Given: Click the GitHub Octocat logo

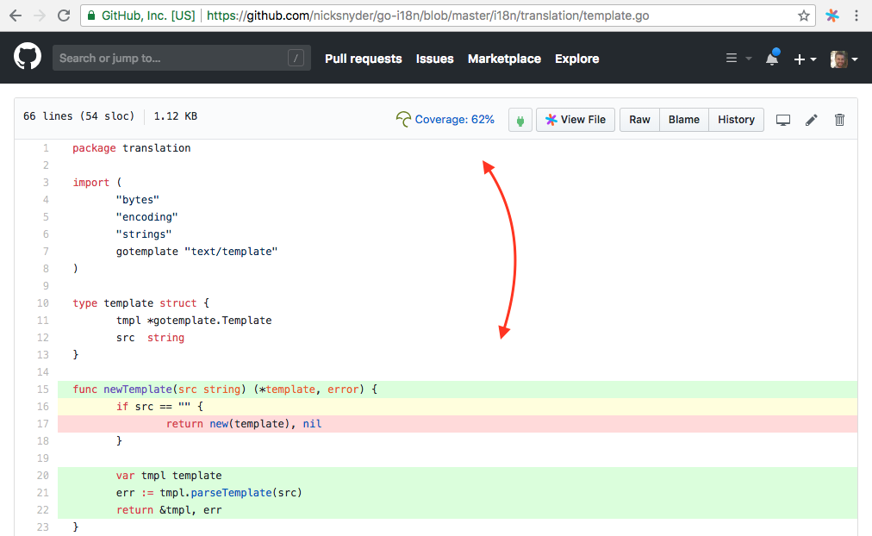Looking at the screenshot, I should pyautogui.click(x=27, y=57).
